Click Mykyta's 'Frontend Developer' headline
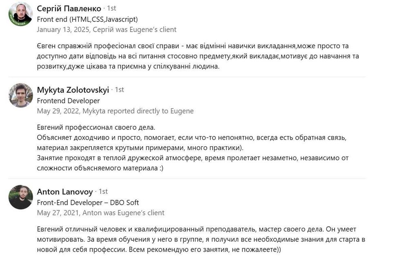The image size is (408, 259). [68, 101]
